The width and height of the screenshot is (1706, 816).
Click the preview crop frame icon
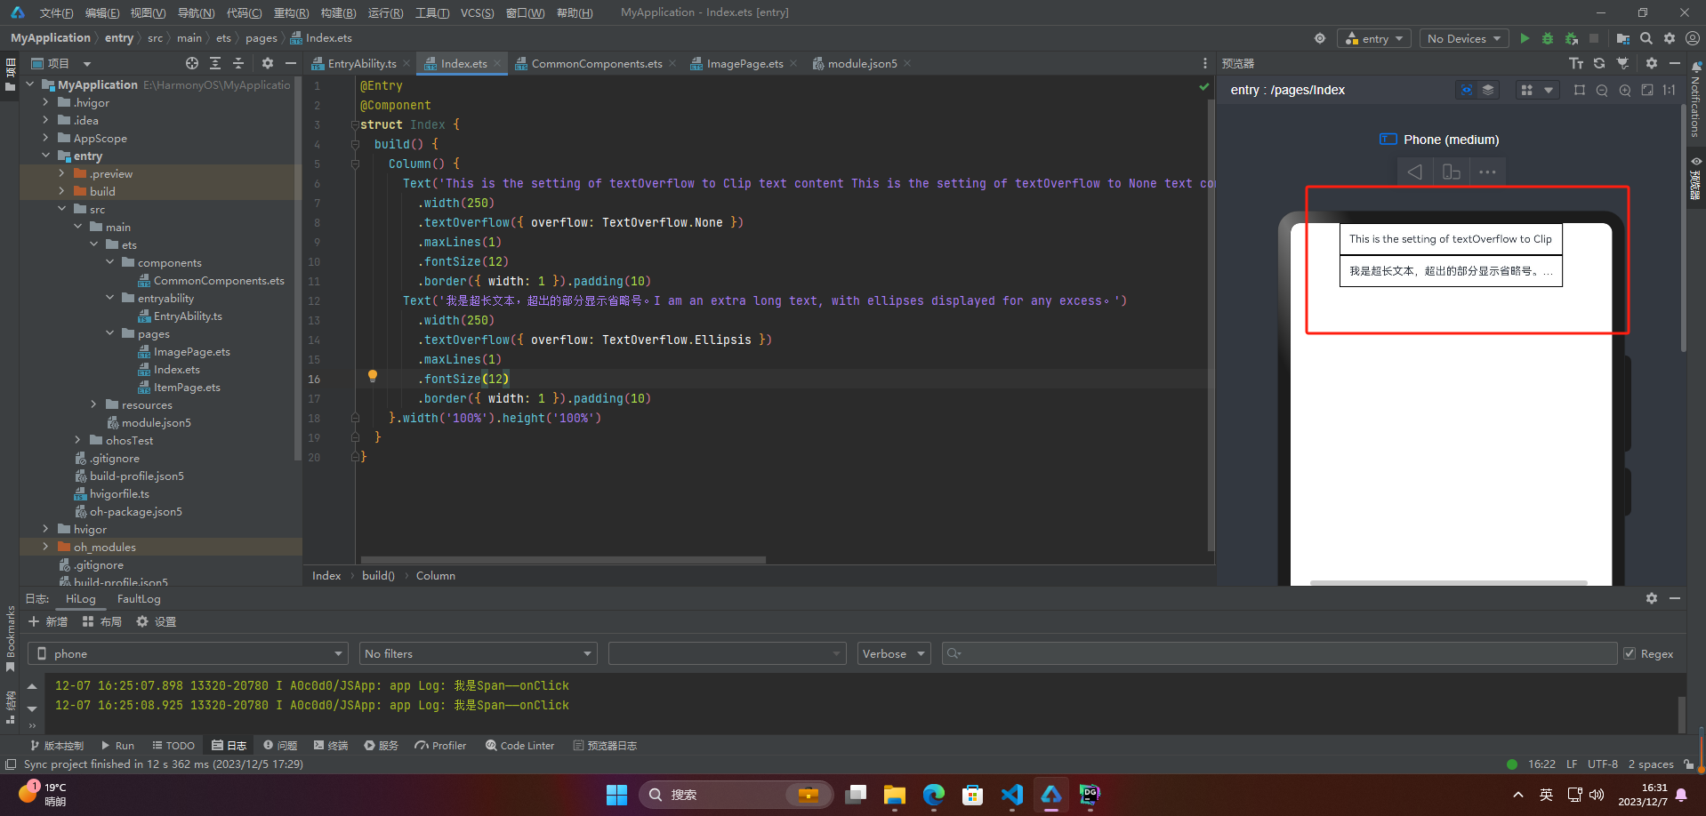point(1580,90)
